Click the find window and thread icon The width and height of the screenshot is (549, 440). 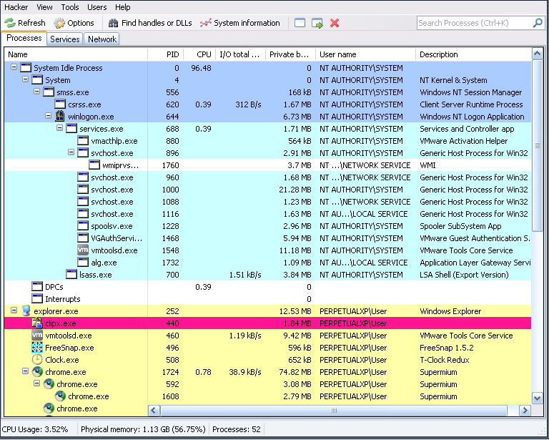coord(317,23)
